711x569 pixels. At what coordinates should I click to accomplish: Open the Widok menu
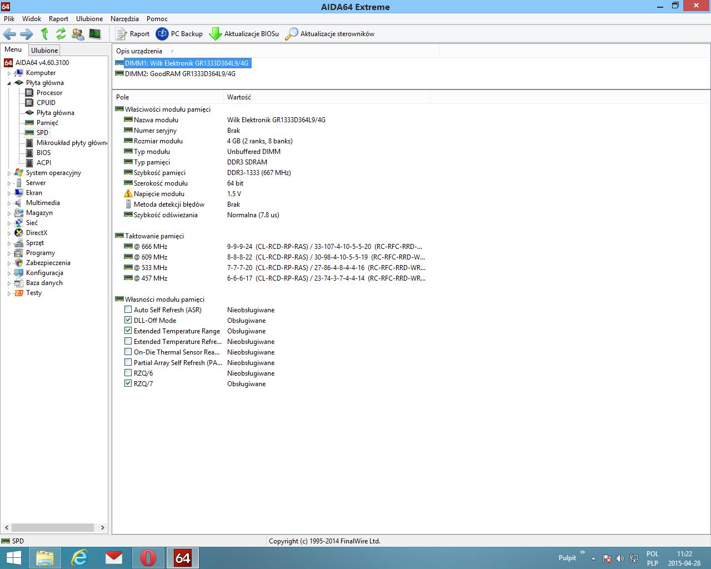click(x=32, y=19)
